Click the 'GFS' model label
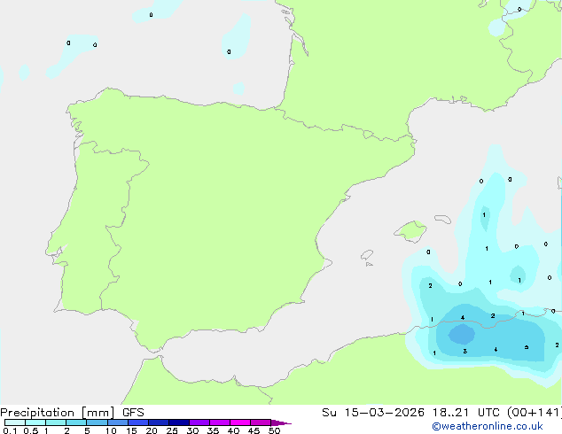The height and width of the screenshot is (434, 562). coord(133,413)
